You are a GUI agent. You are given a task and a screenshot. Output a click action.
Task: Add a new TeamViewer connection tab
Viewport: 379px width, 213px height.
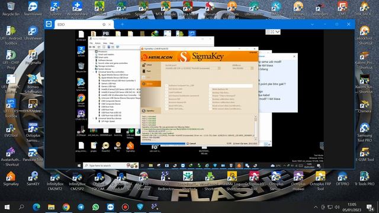click(123, 24)
